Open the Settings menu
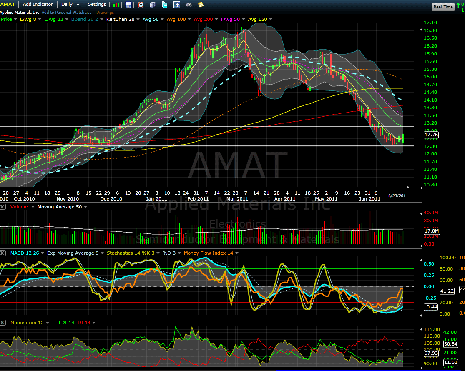 pos(97,5)
